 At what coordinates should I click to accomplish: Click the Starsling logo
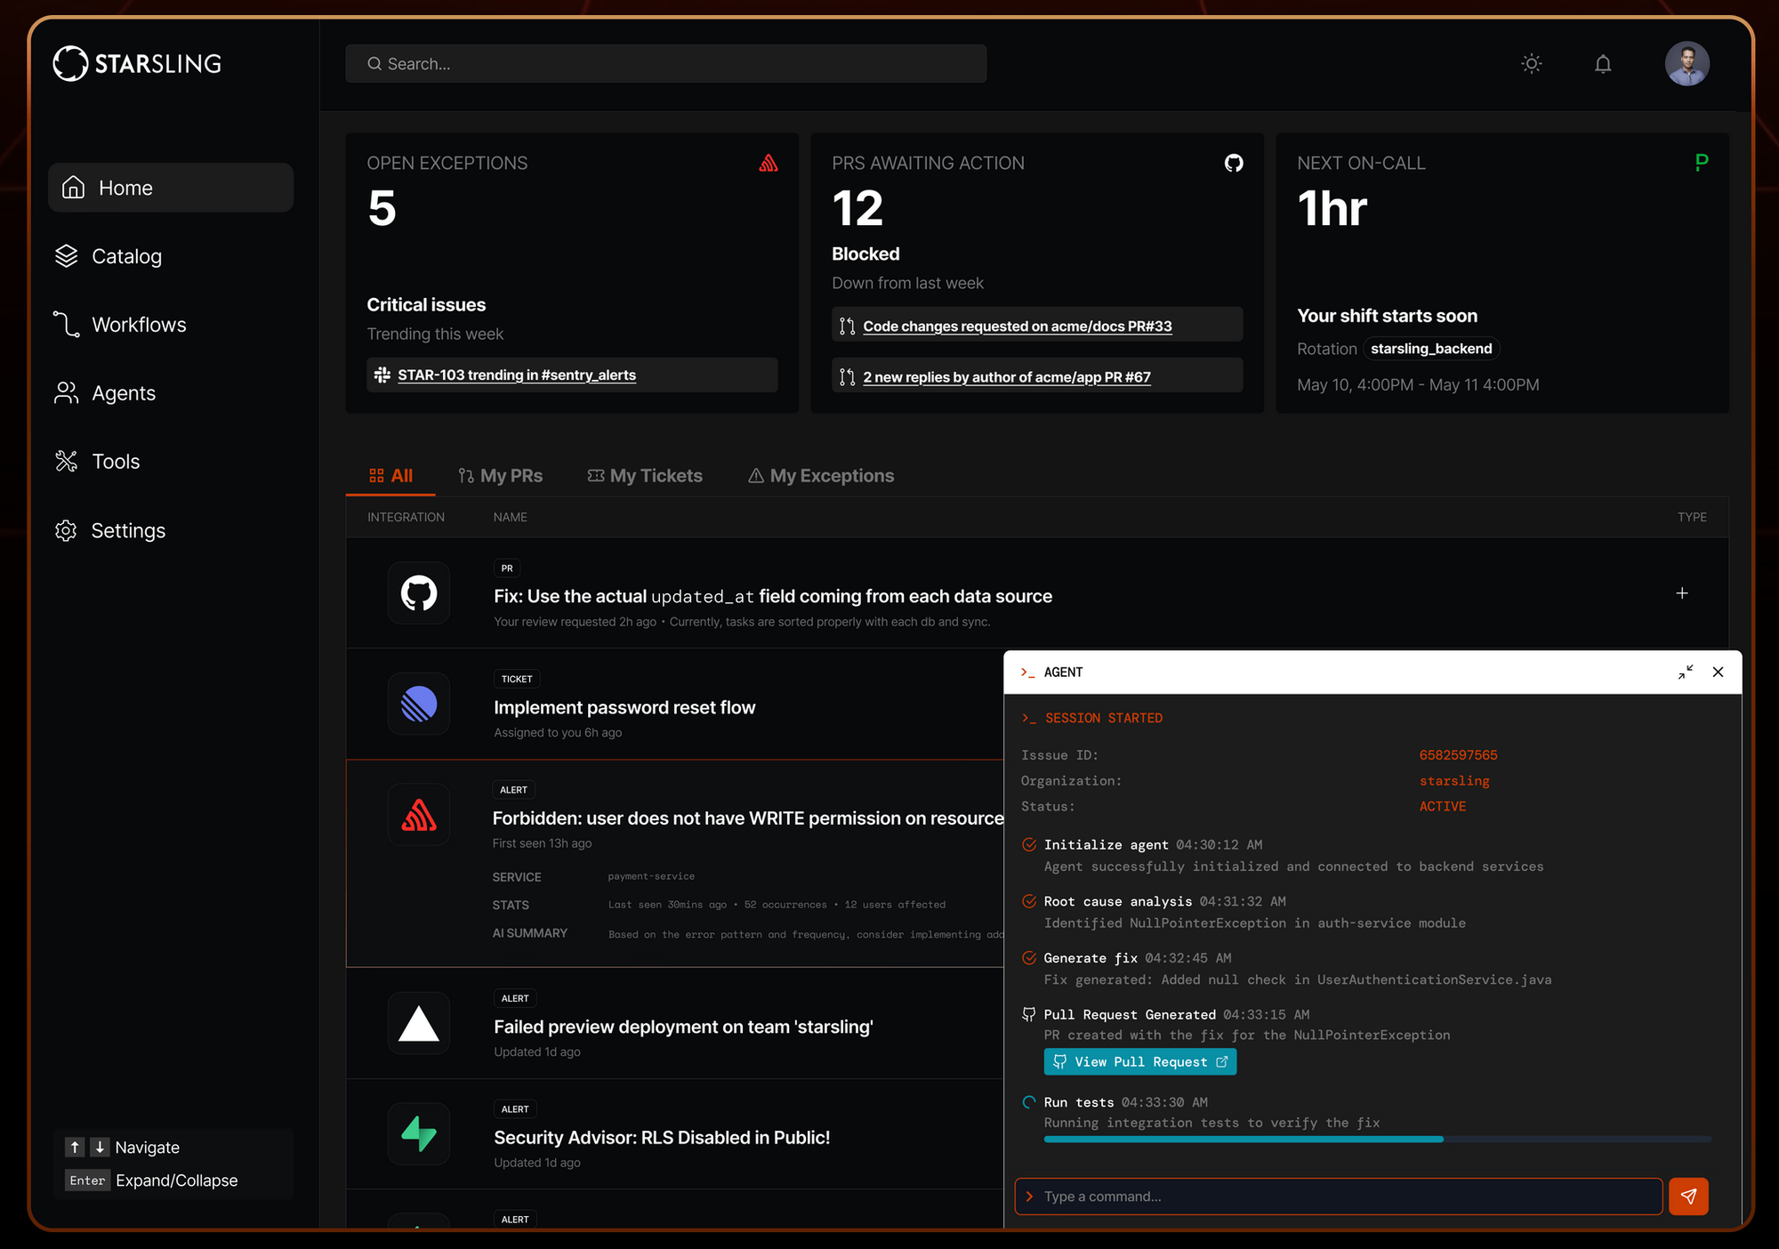pos(137,63)
